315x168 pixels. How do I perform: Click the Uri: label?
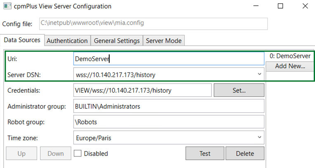coord(12,59)
